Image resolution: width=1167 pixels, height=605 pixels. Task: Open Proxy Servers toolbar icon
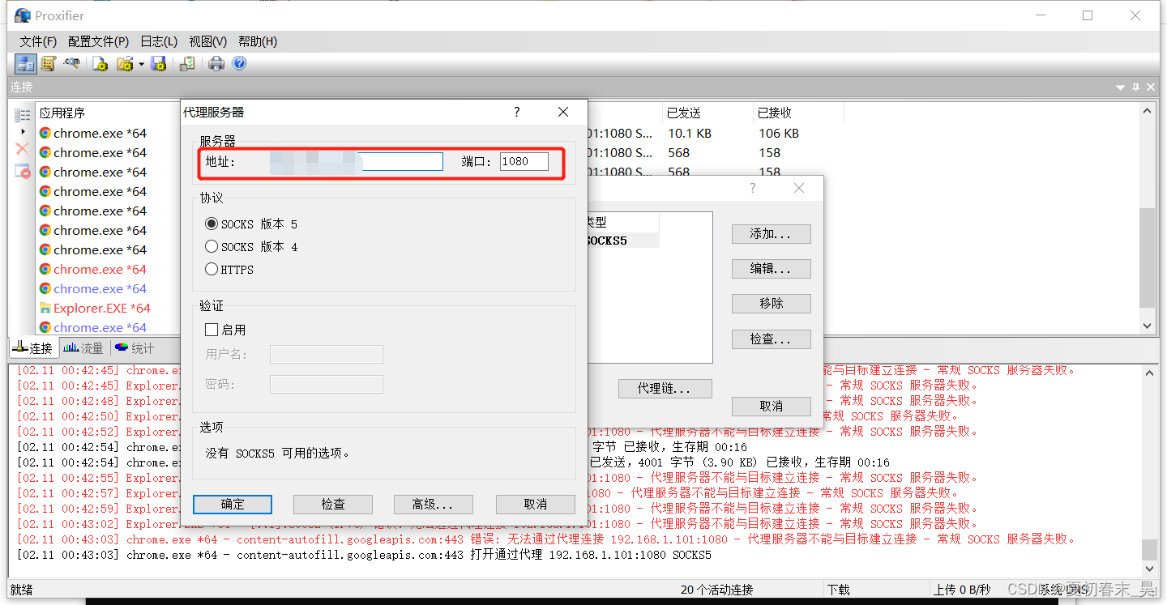click(x=26, y=63)
